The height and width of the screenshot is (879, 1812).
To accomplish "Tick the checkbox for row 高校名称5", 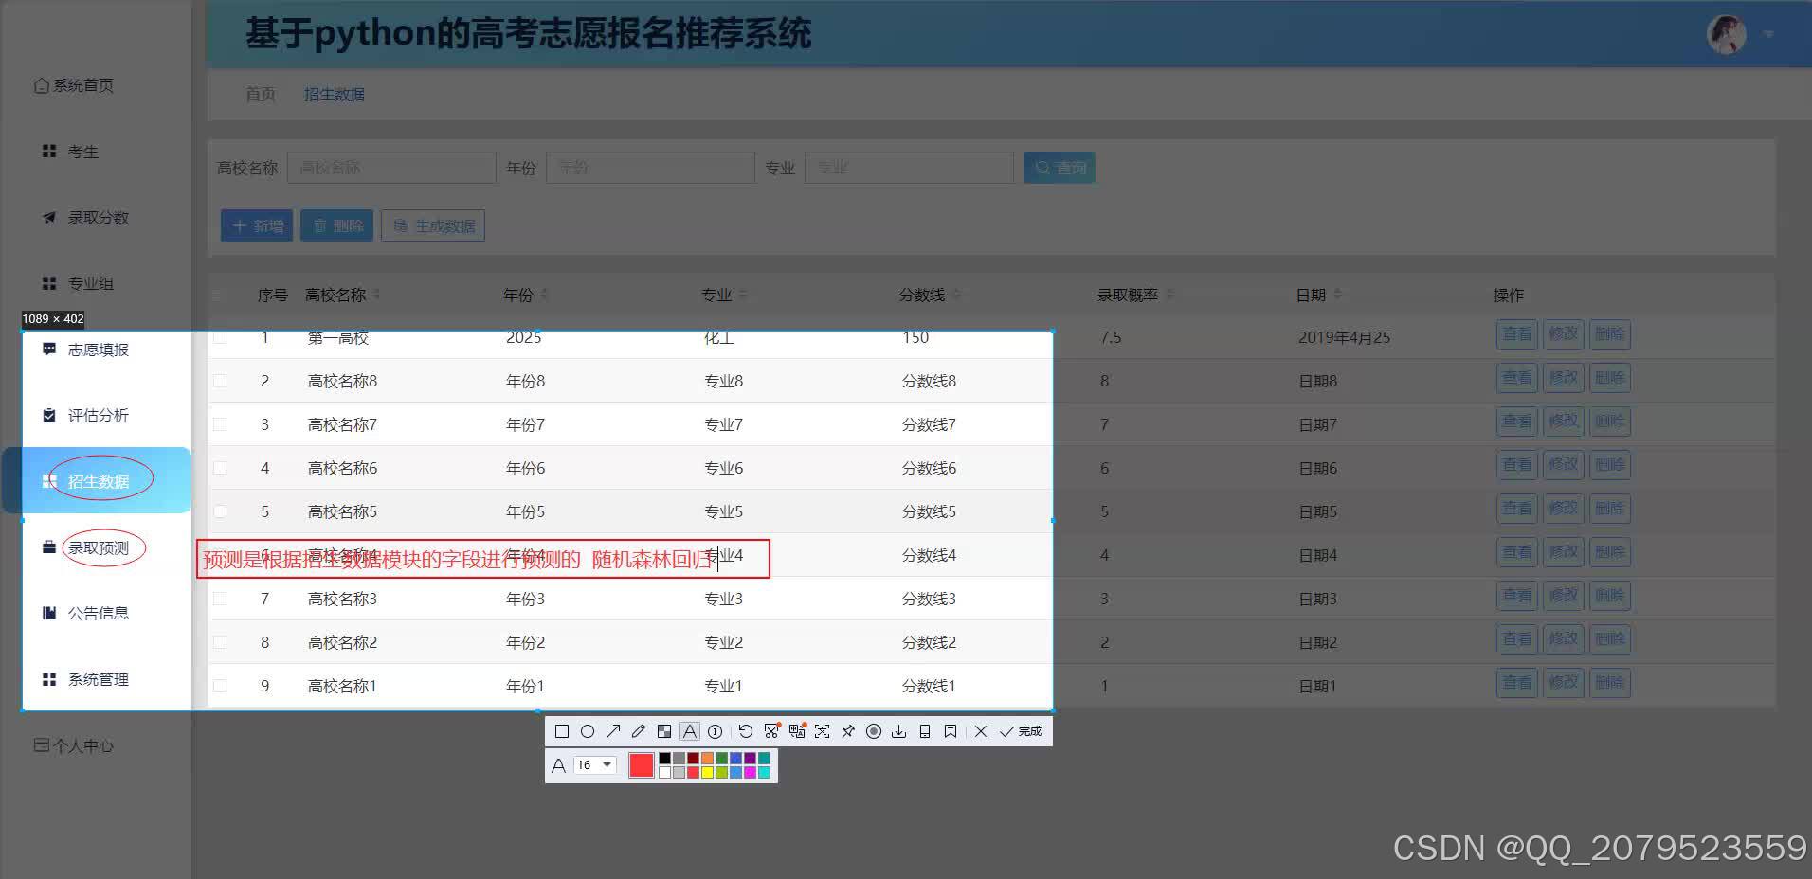I will point(220,511).
